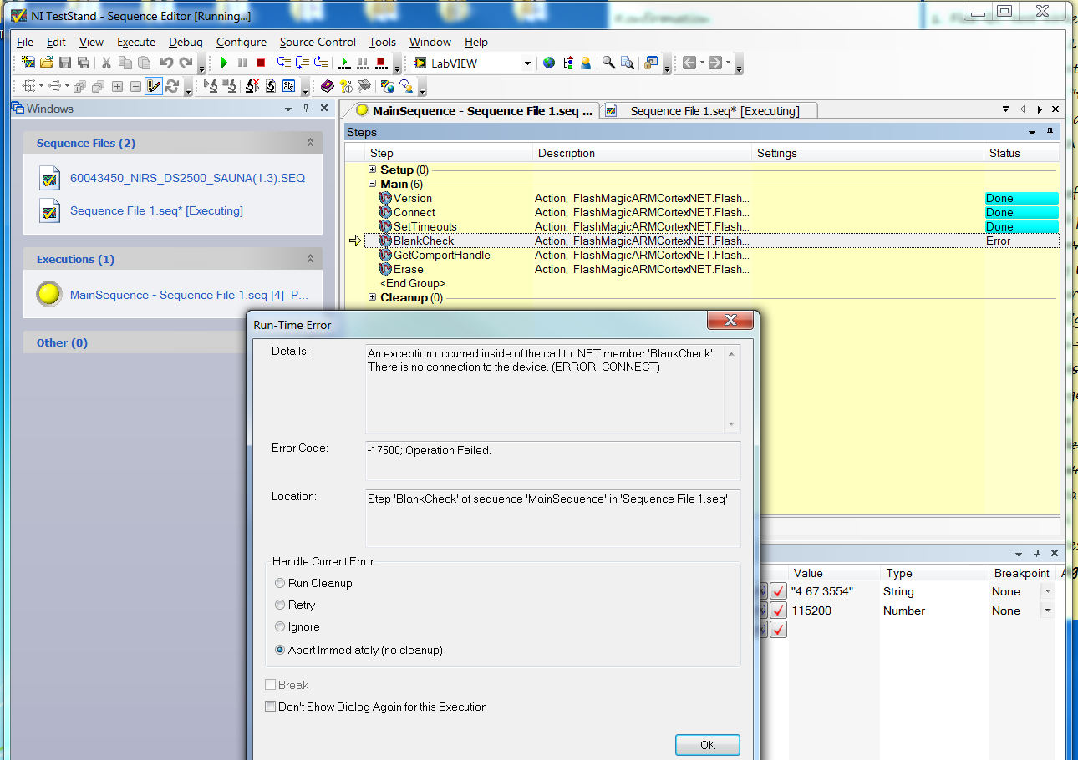Collapse the Sequence Files (2) section chevron

click(310, 143)
